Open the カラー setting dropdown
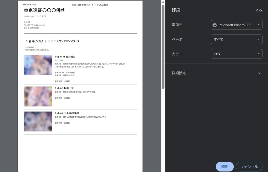 pyautogui.click(x=237, y=54)
